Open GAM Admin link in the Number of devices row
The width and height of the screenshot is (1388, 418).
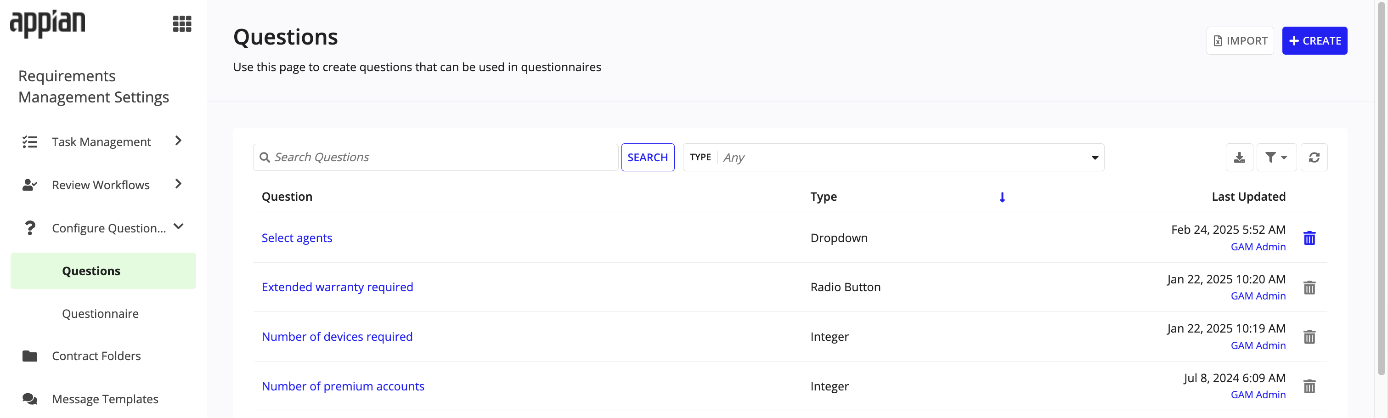click(x=1258, y=345)
